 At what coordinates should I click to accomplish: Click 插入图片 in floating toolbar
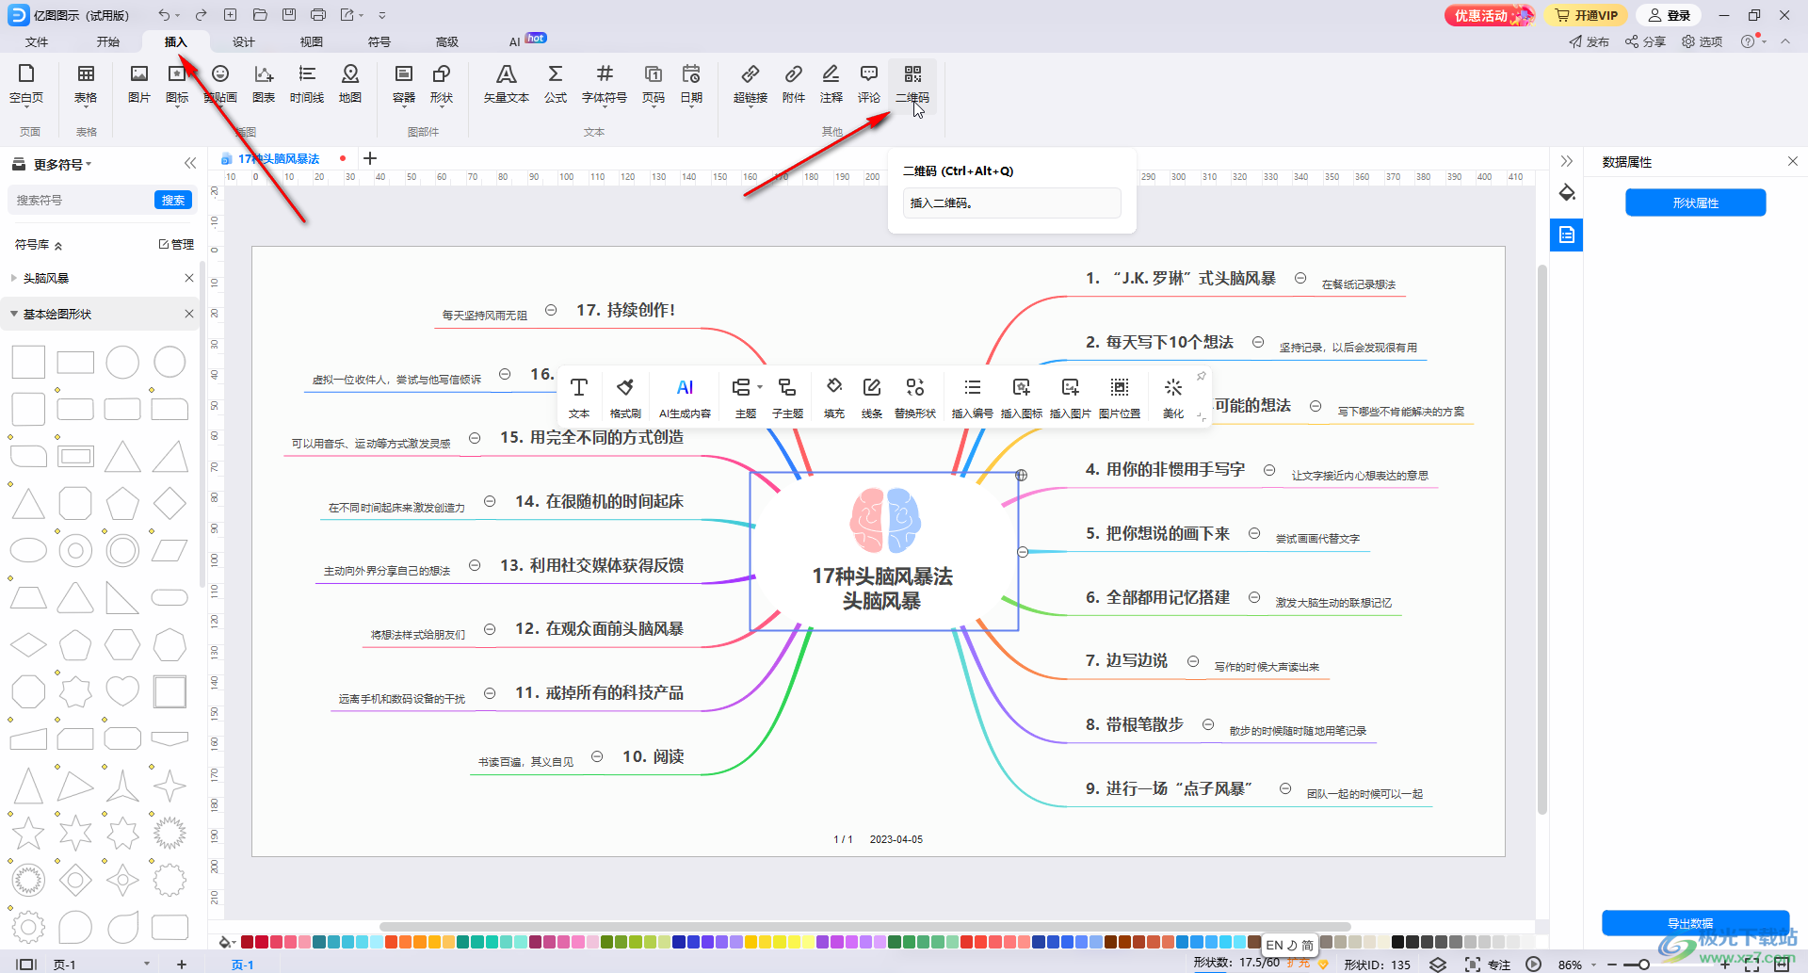1070,397
